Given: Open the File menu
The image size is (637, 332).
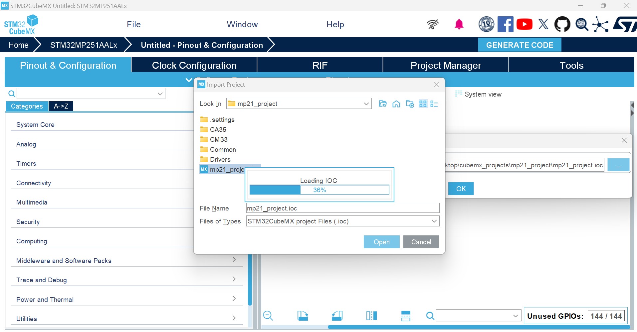Looking at the screenshot, I should click(x=134, y=24).
